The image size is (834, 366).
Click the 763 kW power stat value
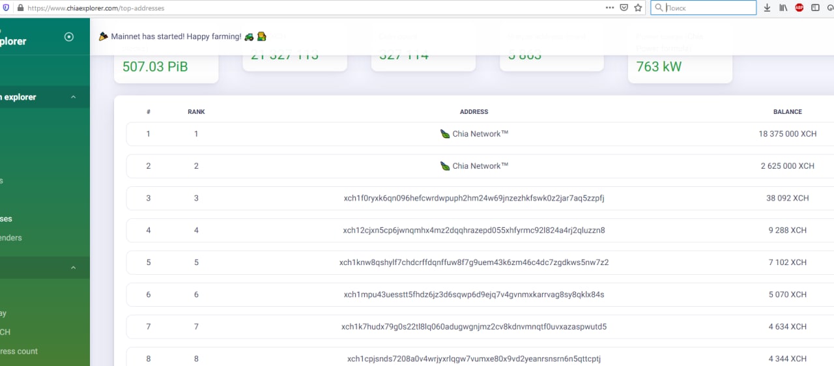click(659, 66)
